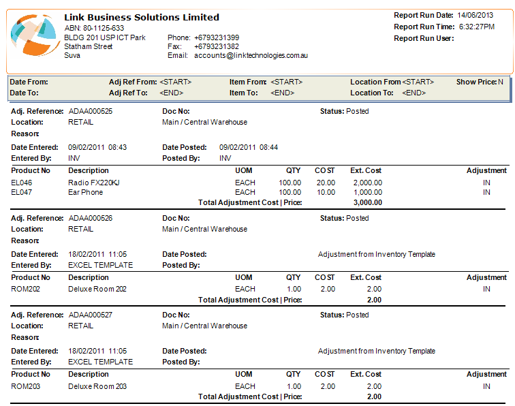Select the phone number +6793231399
Screen dimensions: 515x406
tap(217, 37)
